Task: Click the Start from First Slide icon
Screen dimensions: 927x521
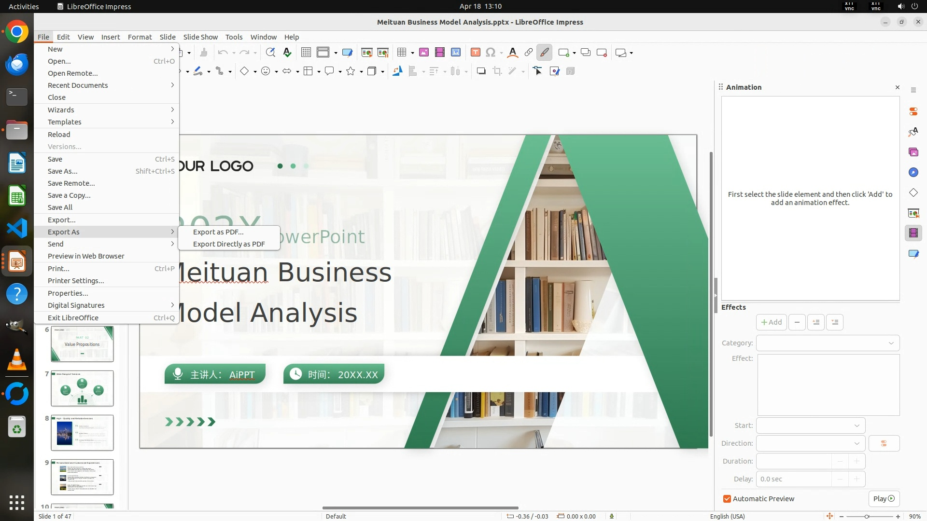Action: click(367, 53)
